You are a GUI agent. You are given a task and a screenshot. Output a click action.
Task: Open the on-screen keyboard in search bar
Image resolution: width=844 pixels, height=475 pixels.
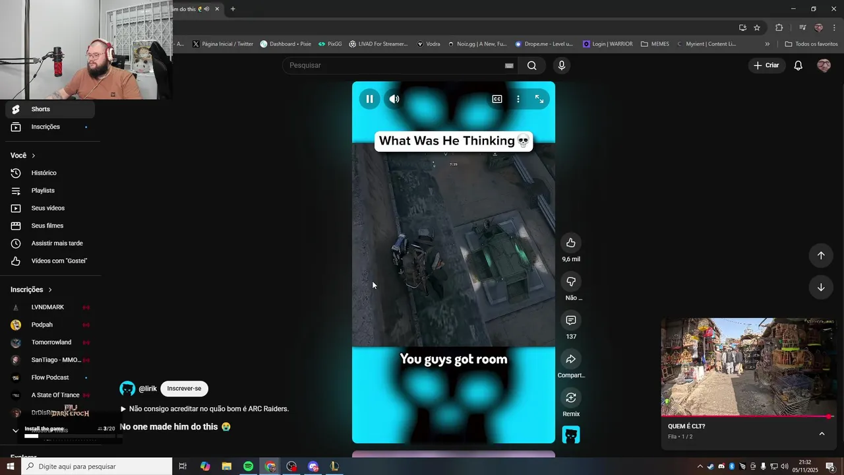point(509,65)
